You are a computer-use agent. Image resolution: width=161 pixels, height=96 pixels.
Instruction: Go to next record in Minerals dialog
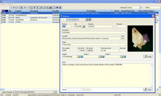coord(68,19)
